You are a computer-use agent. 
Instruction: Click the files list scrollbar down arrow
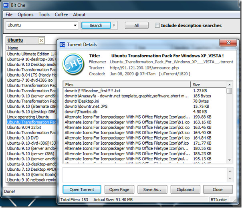point(230,160)
